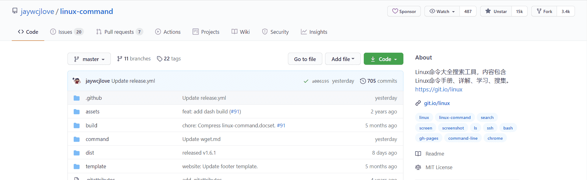Viewport: 587px width, 180px height.
Task: View the 15k stargazers count
Action: (519, 11)
